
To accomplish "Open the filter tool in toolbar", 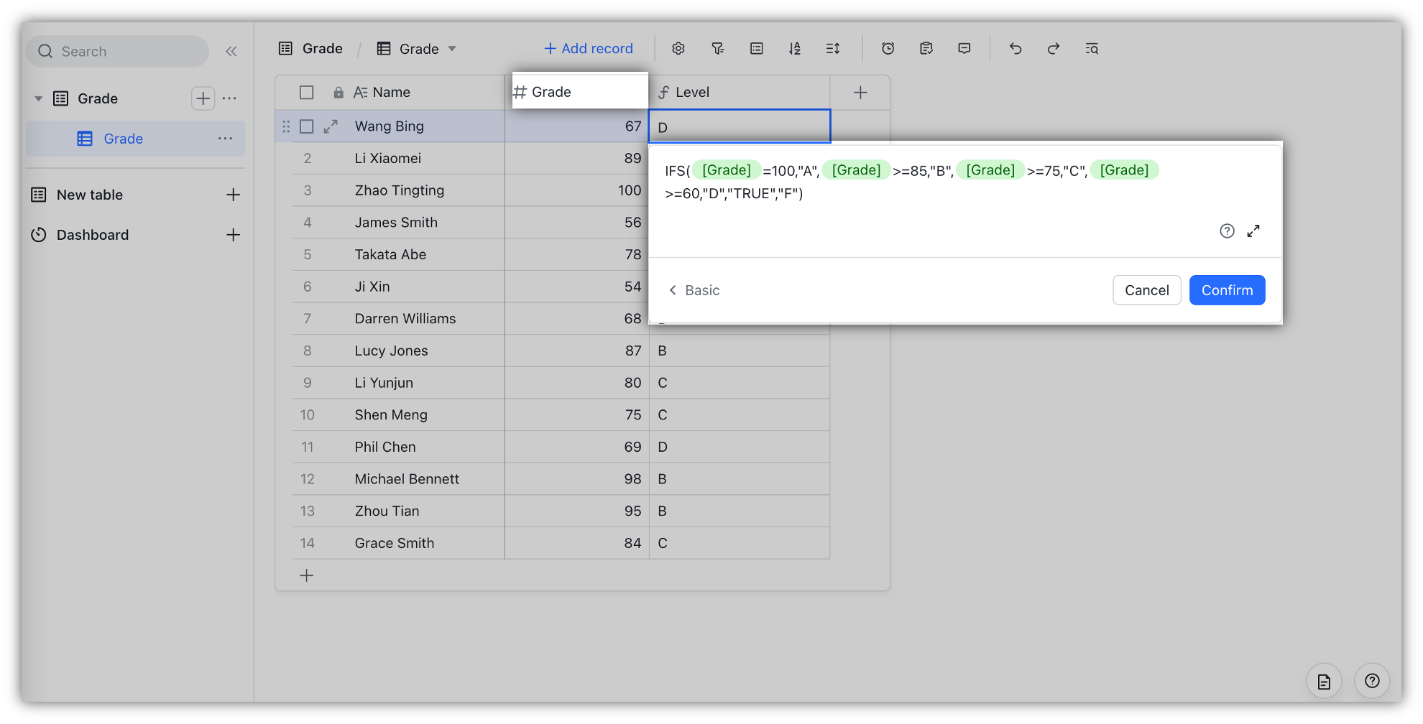I will 717,49.
